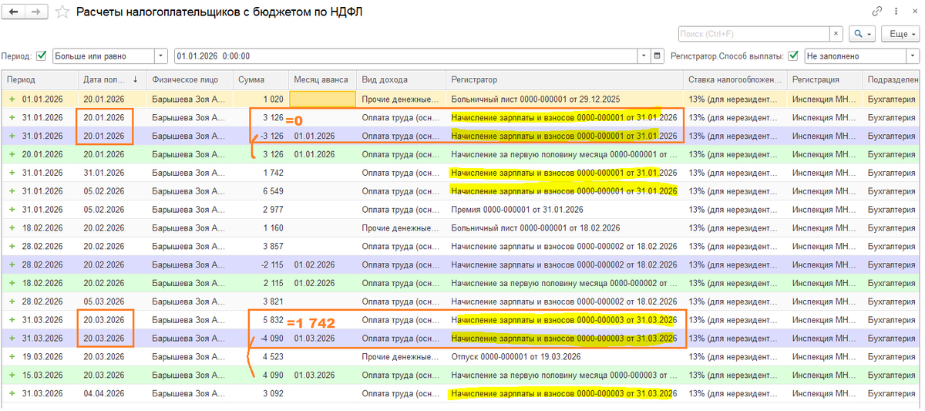Open the Не заполнено dropdown
This screenshot has height=411, width=925.
click(x=913, y=56)
